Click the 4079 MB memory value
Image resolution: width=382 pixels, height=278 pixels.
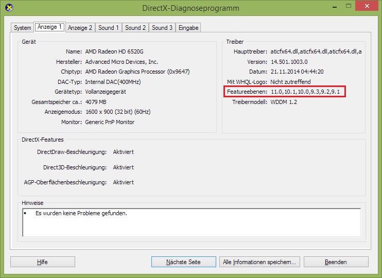[96, 102]
